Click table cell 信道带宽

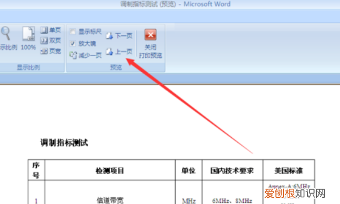[x=110, y=200]
